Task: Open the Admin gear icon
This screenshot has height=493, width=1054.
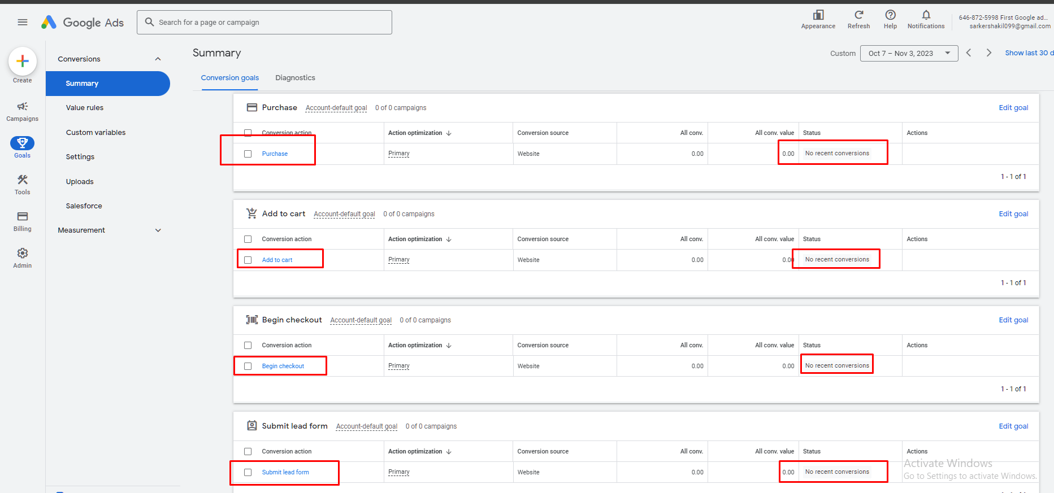Action: tap(23, 257)
